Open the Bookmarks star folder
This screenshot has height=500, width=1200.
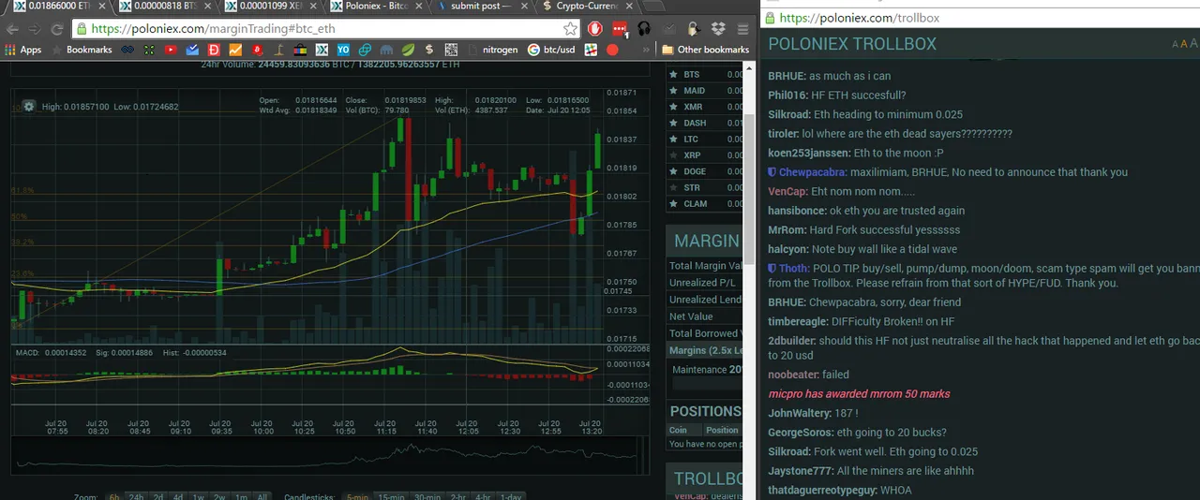point(82,50)
